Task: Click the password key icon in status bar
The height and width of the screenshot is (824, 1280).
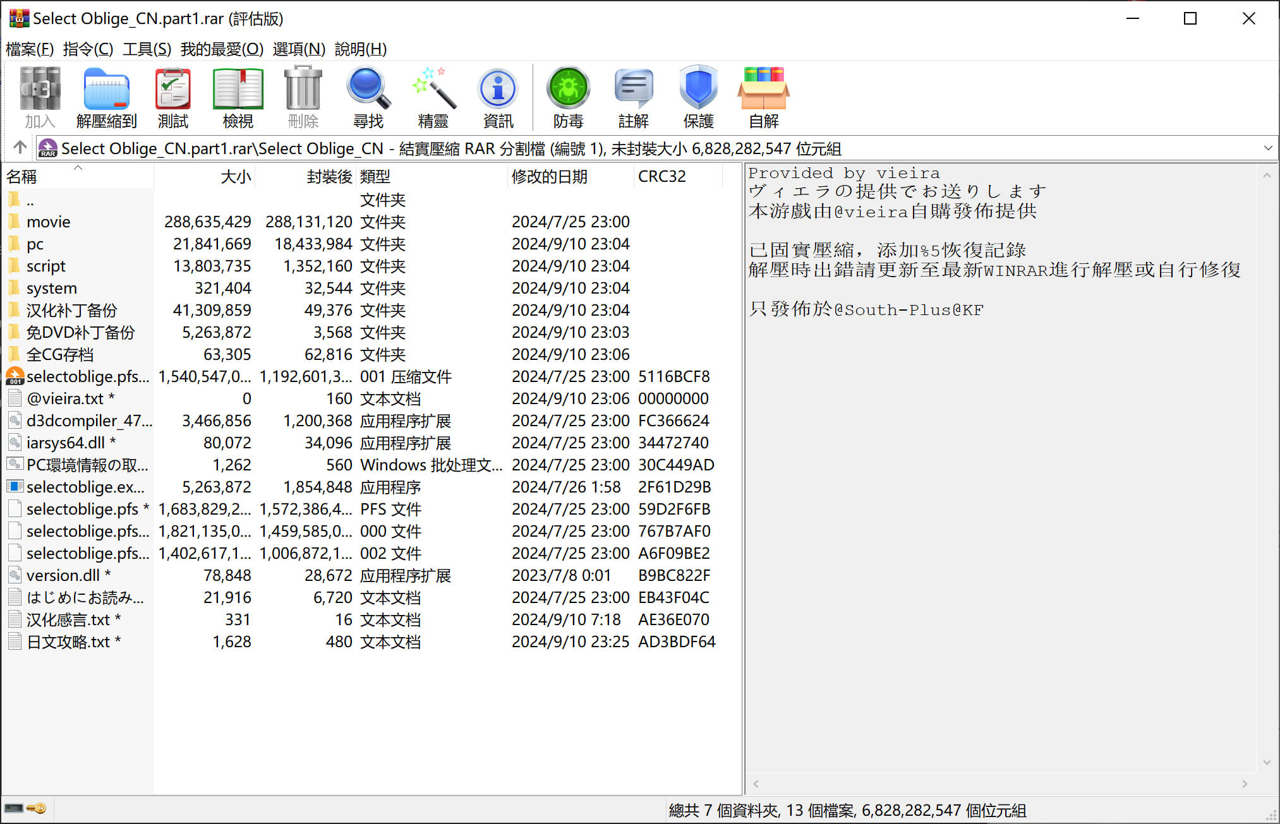Action: coord(37,809)
